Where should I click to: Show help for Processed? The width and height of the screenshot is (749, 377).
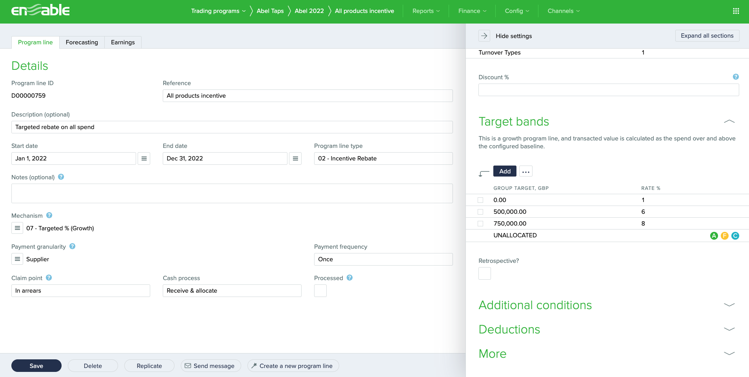350,278
